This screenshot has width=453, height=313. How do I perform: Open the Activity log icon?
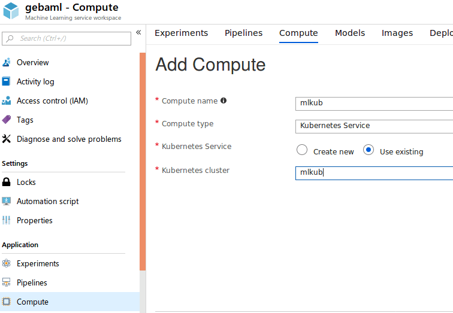point(7,81)
